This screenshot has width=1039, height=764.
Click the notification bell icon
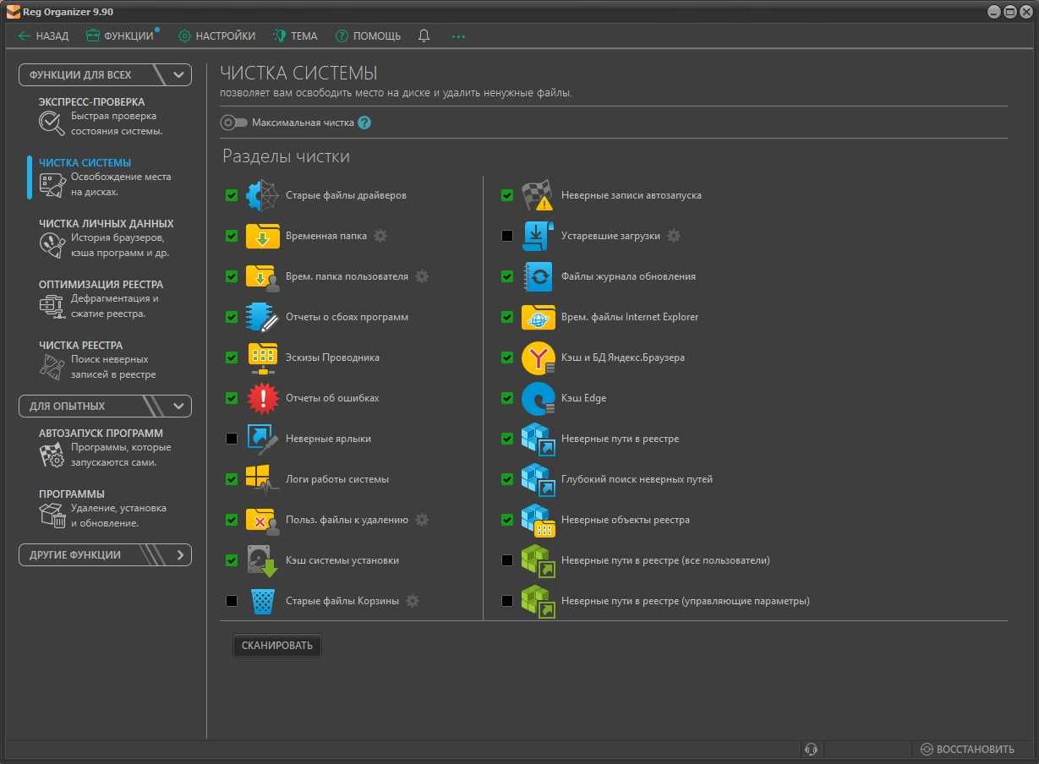click(424, 35)
